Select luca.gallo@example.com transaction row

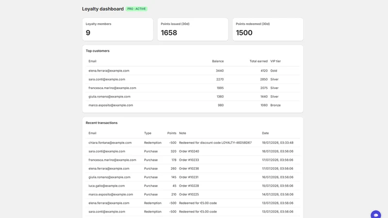[193, 186]
